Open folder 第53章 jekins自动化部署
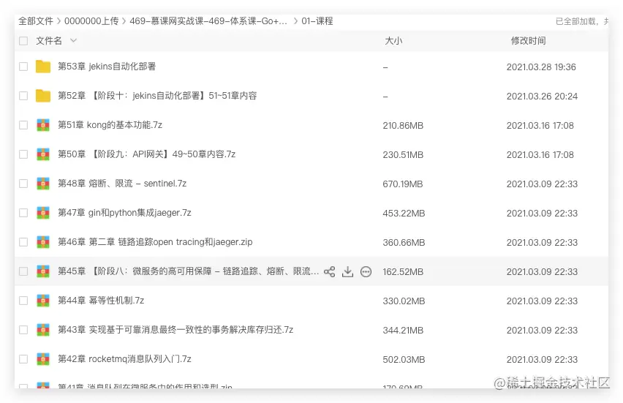This screenshot has height=403, width=623. click(x=107, y=67)
